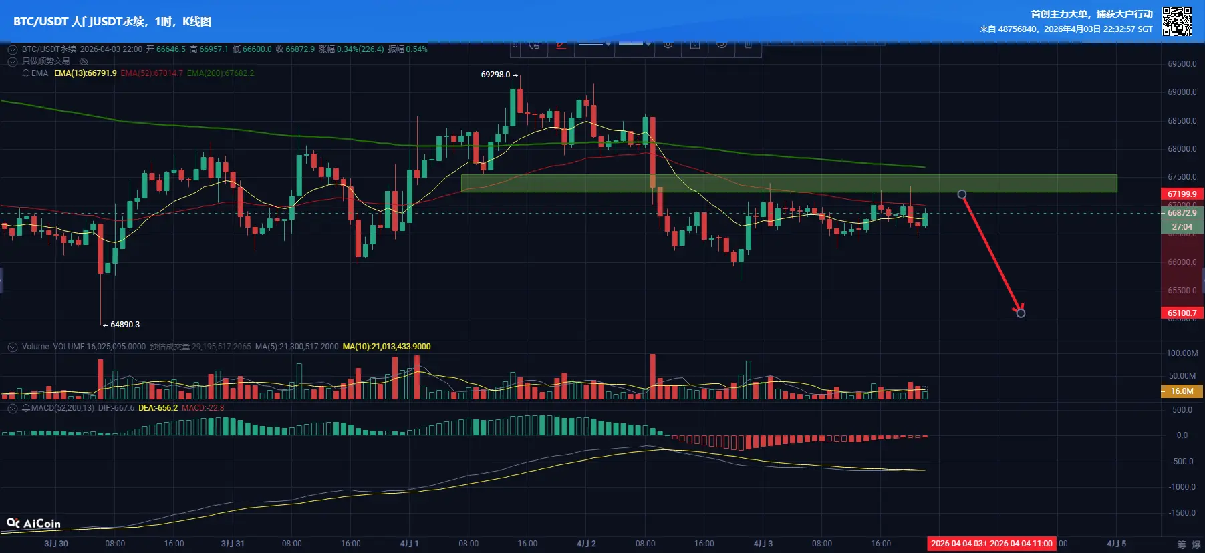The image size is (1205, 553).
Task: Click the AiCoin logo
Action: coord(33,524)
